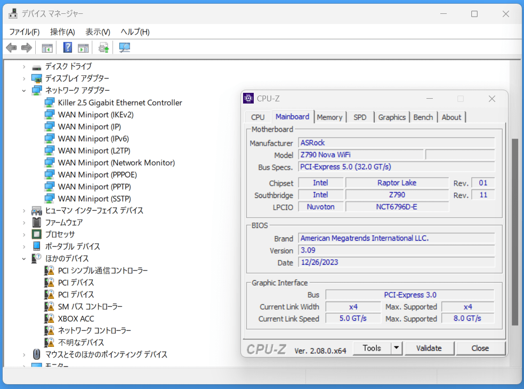
Task: Click the Device Manager vertical scrollbar thumb
Action: tap(515, 232)
